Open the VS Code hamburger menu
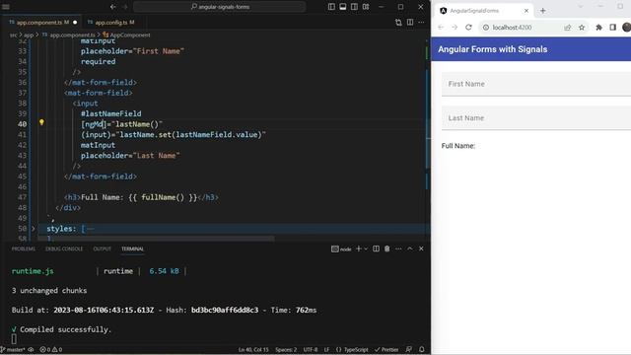The image size is (631, 355). coord(6,7)
